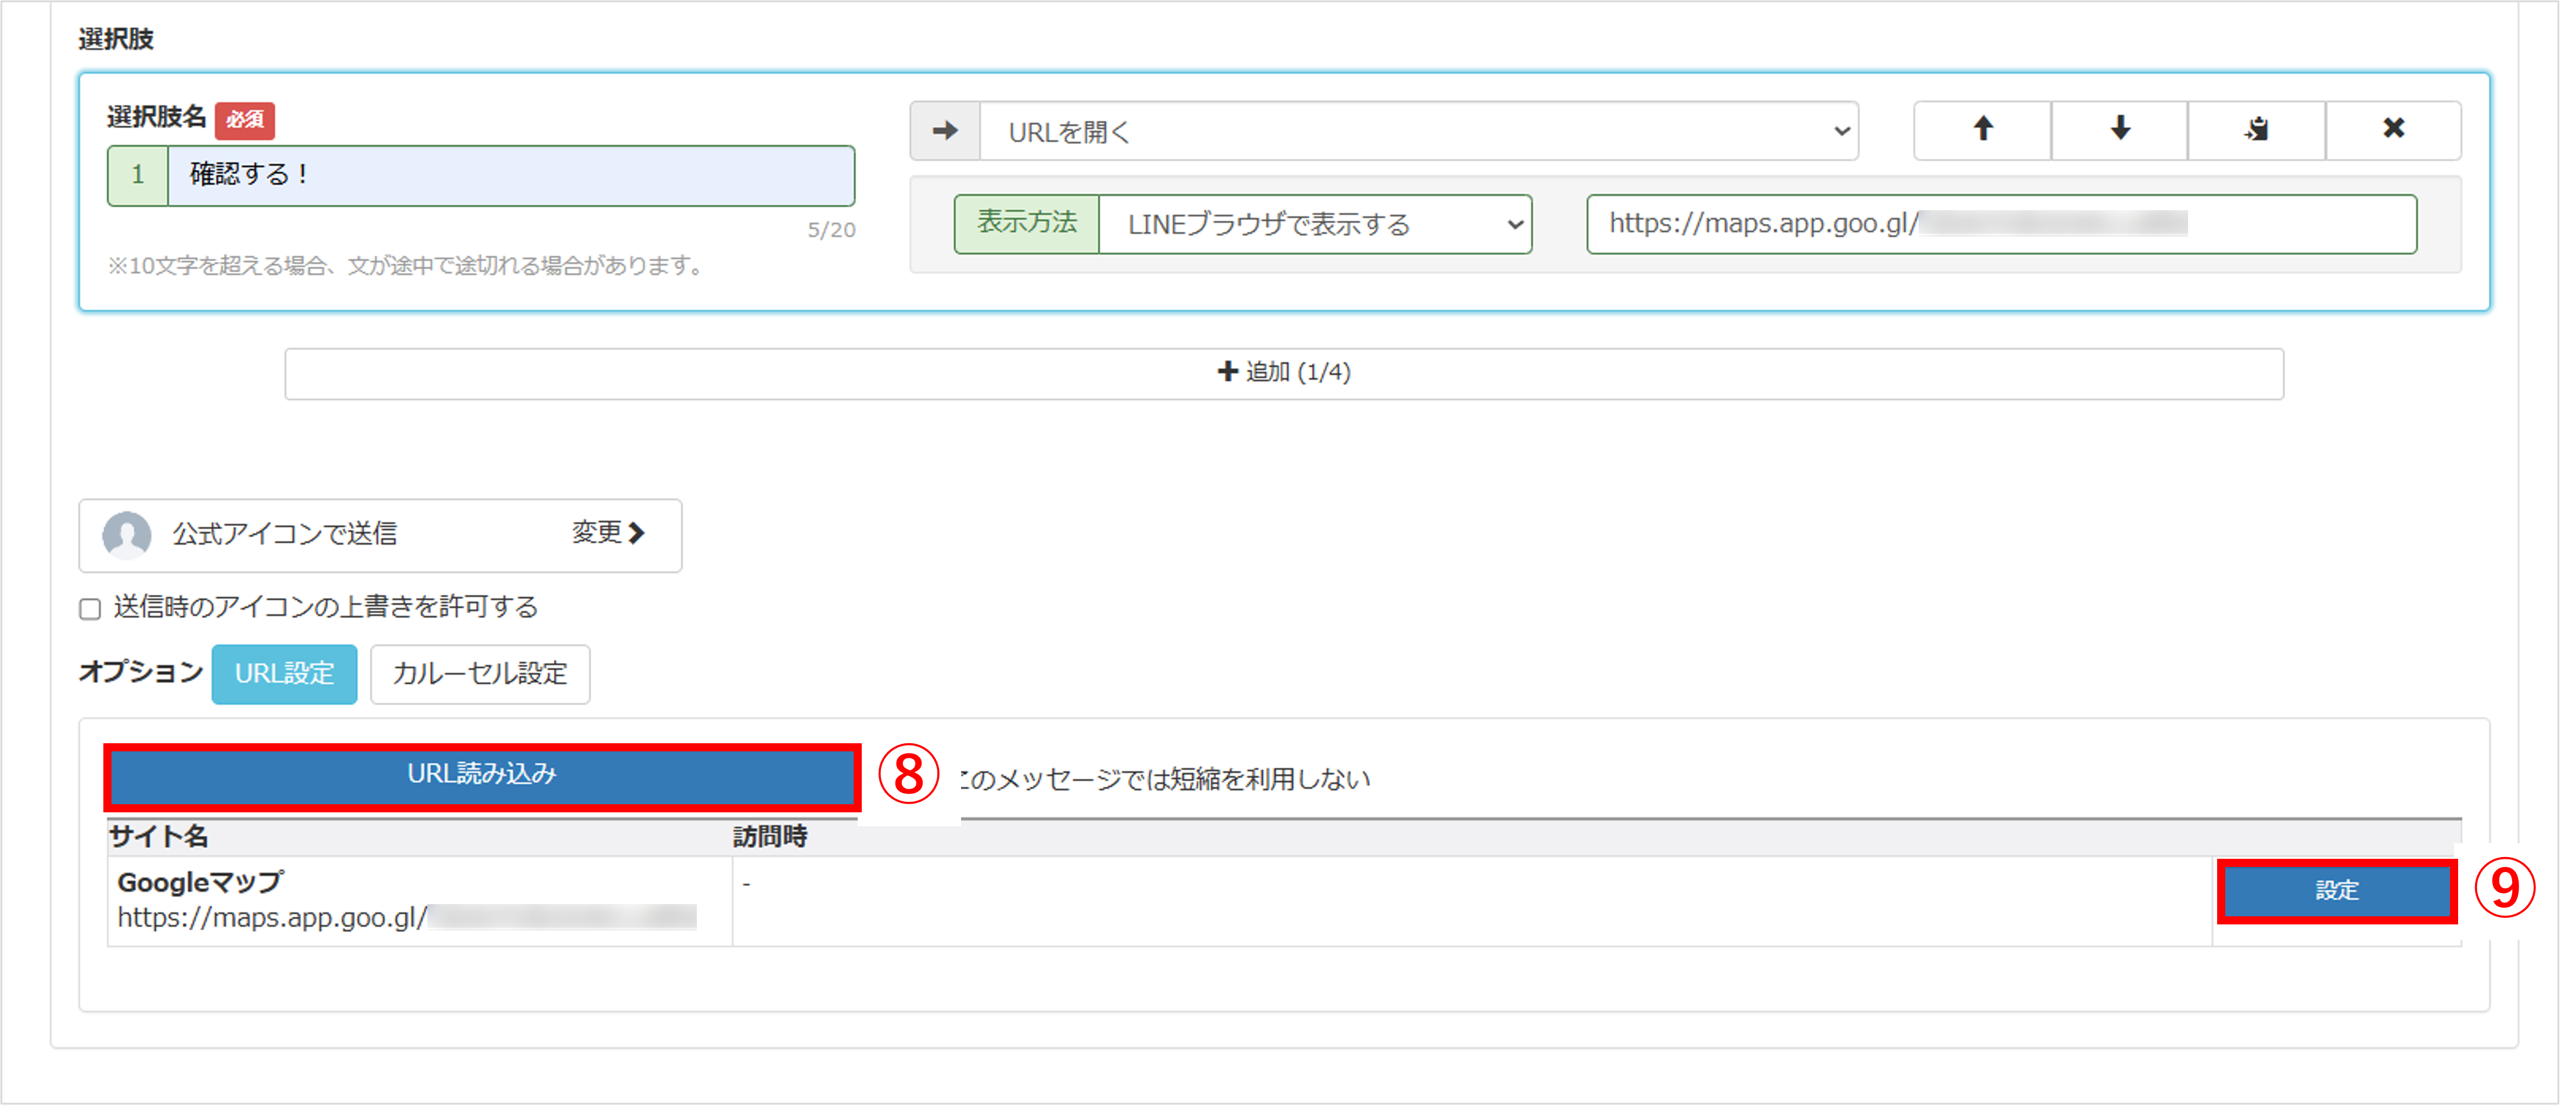This screenshot has width=2576, height=1105.
Task: Click the right arrow action icon
Action: pos(945,131)
